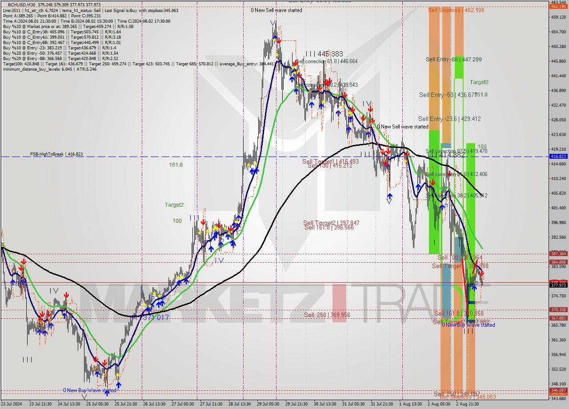This screenshot has height=409, width=569.
Task: Click the 25 Jul 05:30 time label
Action: click(96, 404)
